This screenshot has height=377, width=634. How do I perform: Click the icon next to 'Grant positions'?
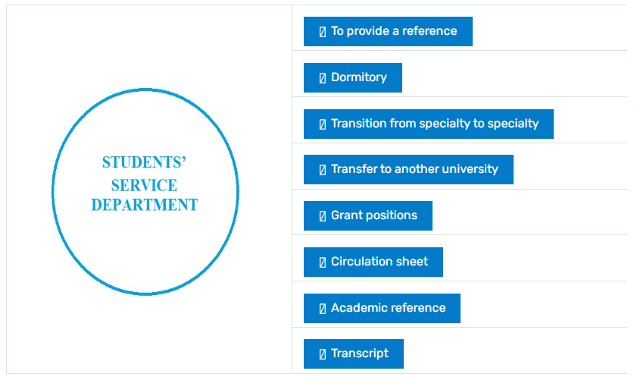click(322, 215)
